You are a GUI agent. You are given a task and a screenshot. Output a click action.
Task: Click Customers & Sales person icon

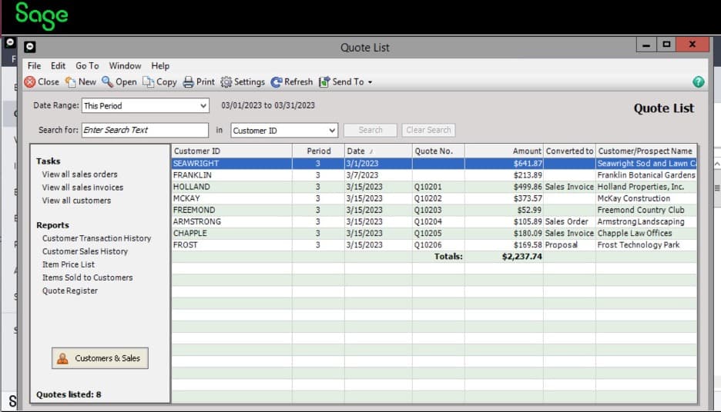(62, 358)
